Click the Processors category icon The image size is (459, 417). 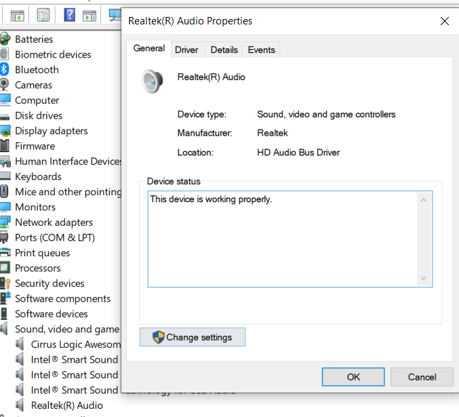[5, 268]
